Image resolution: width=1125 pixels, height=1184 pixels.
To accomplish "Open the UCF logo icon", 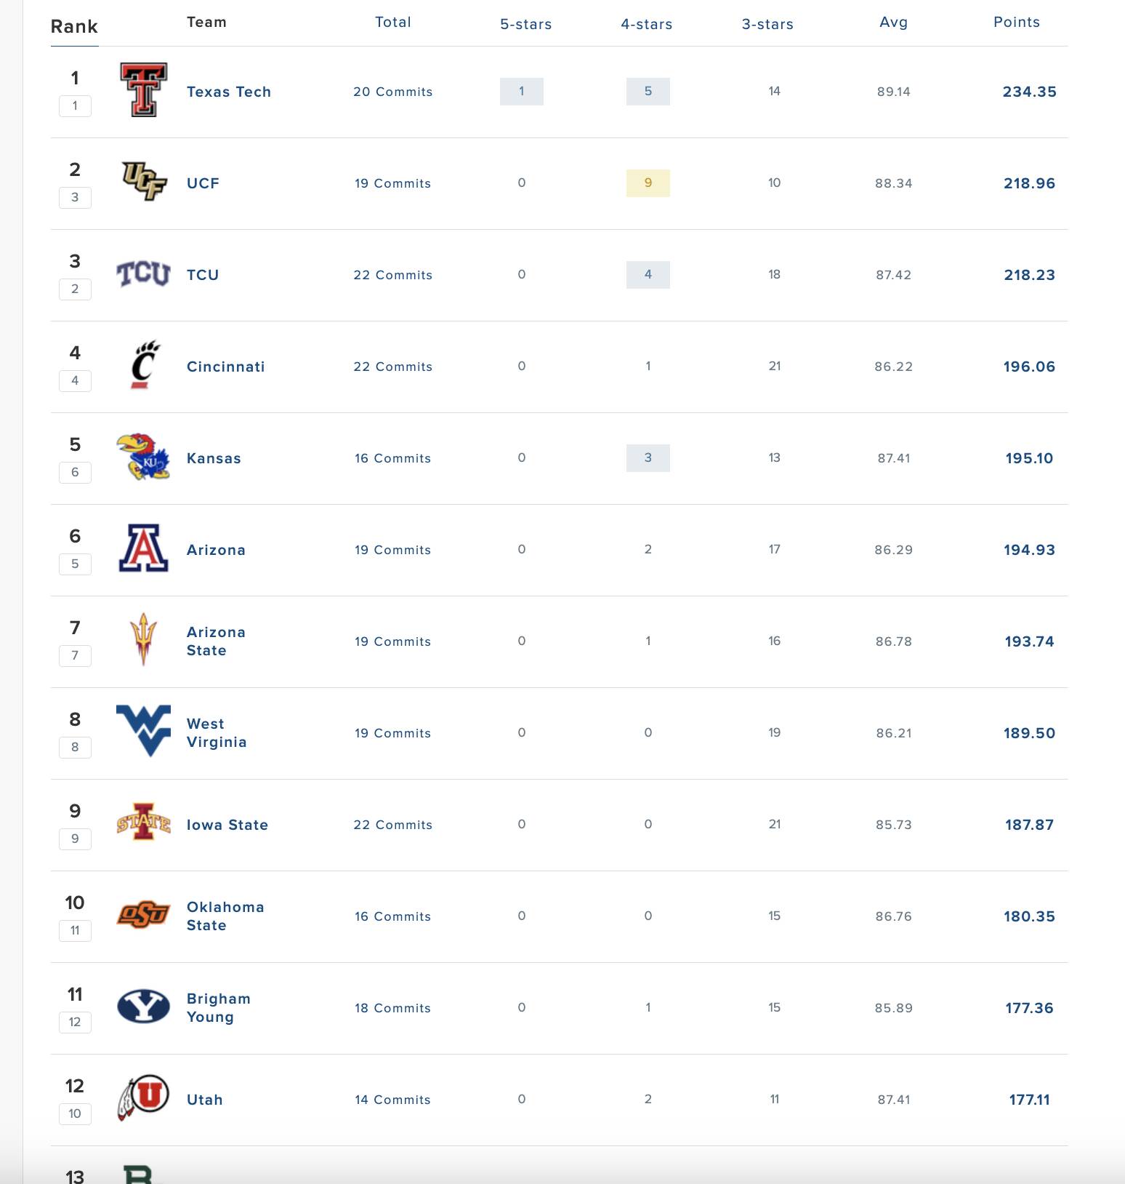I will (143, 182).
